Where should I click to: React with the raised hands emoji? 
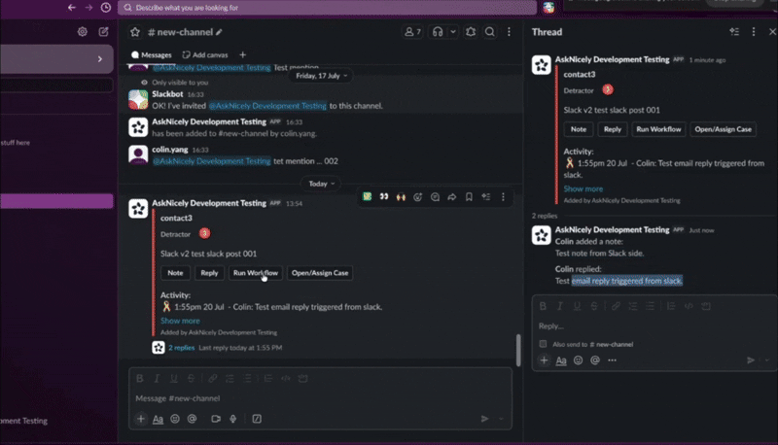pyautogui.click(x=401, y=196)
